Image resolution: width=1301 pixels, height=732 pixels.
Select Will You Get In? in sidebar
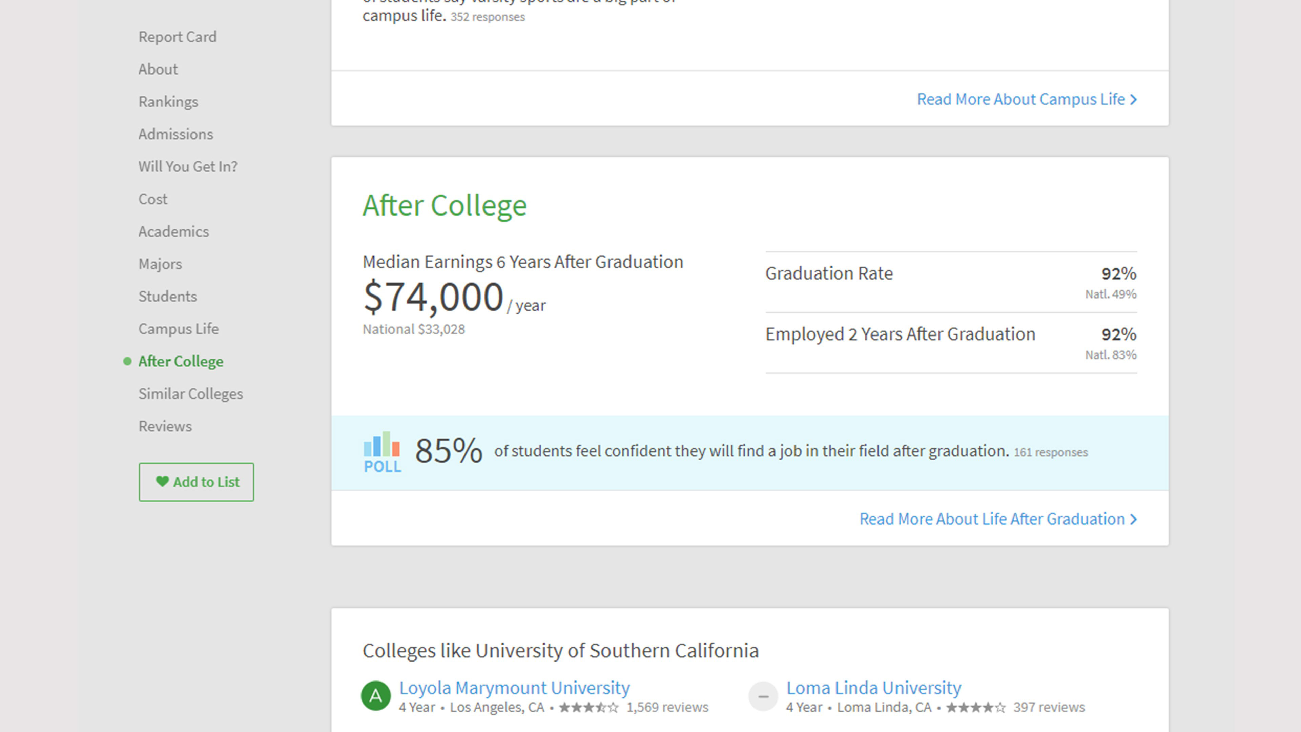coord(188,167)
